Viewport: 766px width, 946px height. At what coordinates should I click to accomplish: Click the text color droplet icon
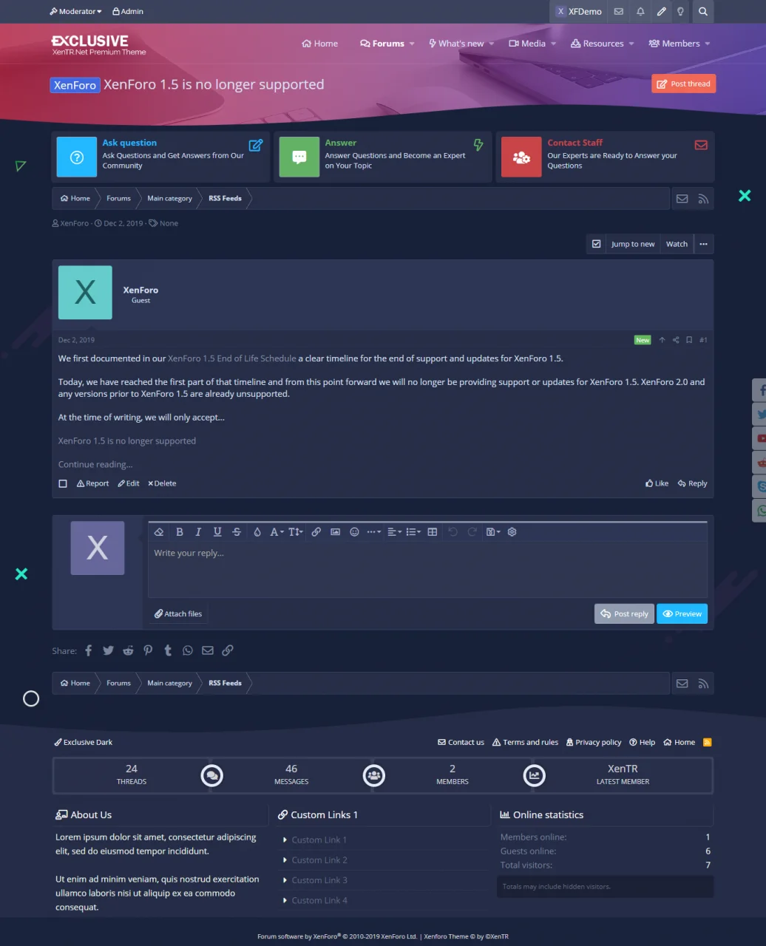click(257, 532)
